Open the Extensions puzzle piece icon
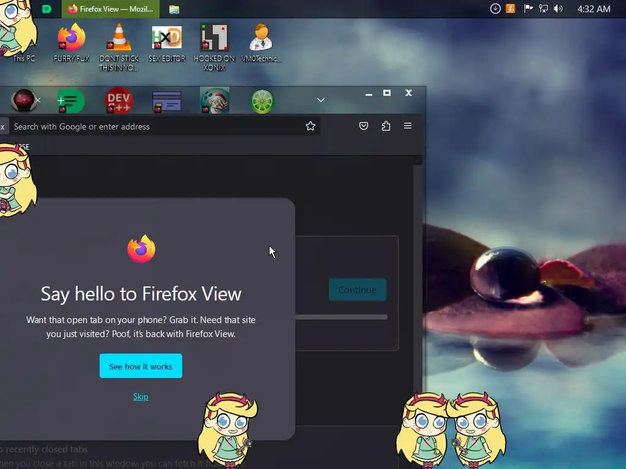This screenshot has width=626, height=469. click(x=386, y=126)
